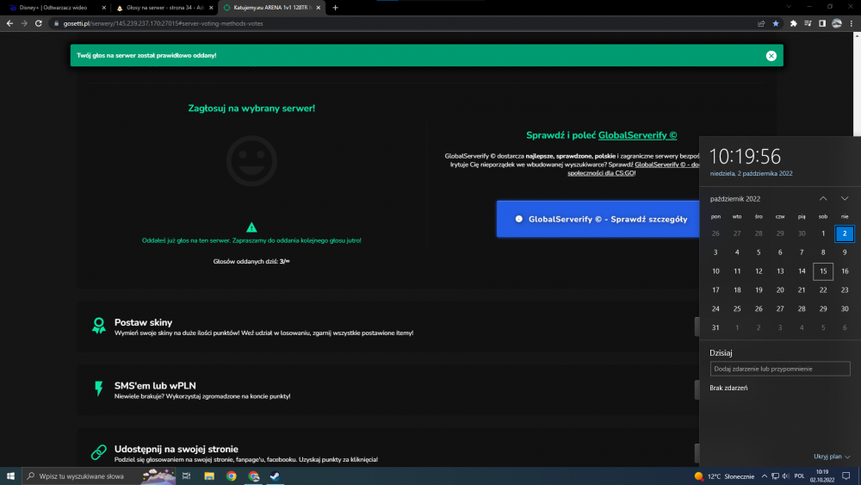Show hidden system tray icons
This screenshot has height=485, width=861.
[x=764, y=476]
